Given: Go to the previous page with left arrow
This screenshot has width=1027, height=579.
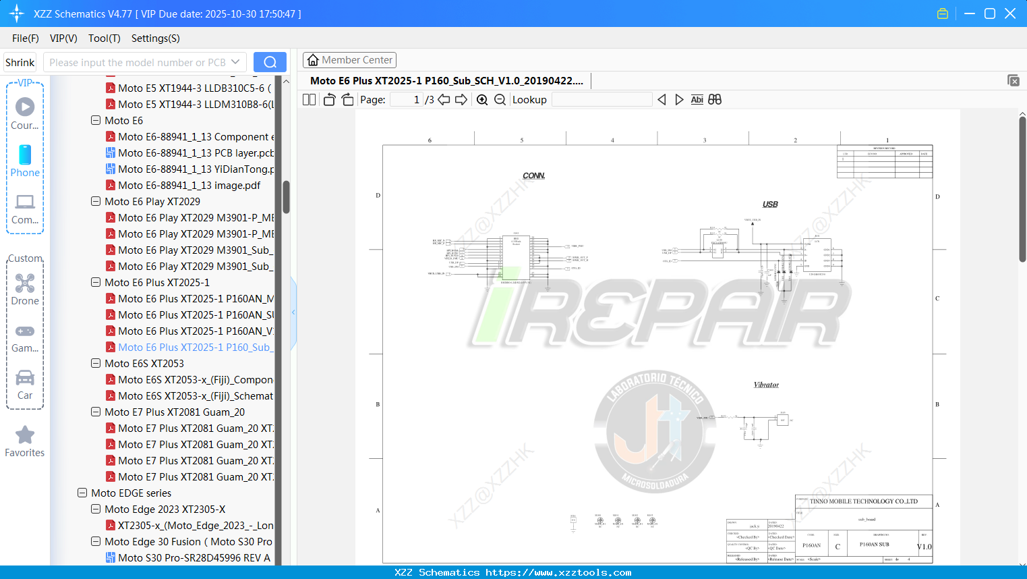Looking at the screenshot, I should 444,100.
